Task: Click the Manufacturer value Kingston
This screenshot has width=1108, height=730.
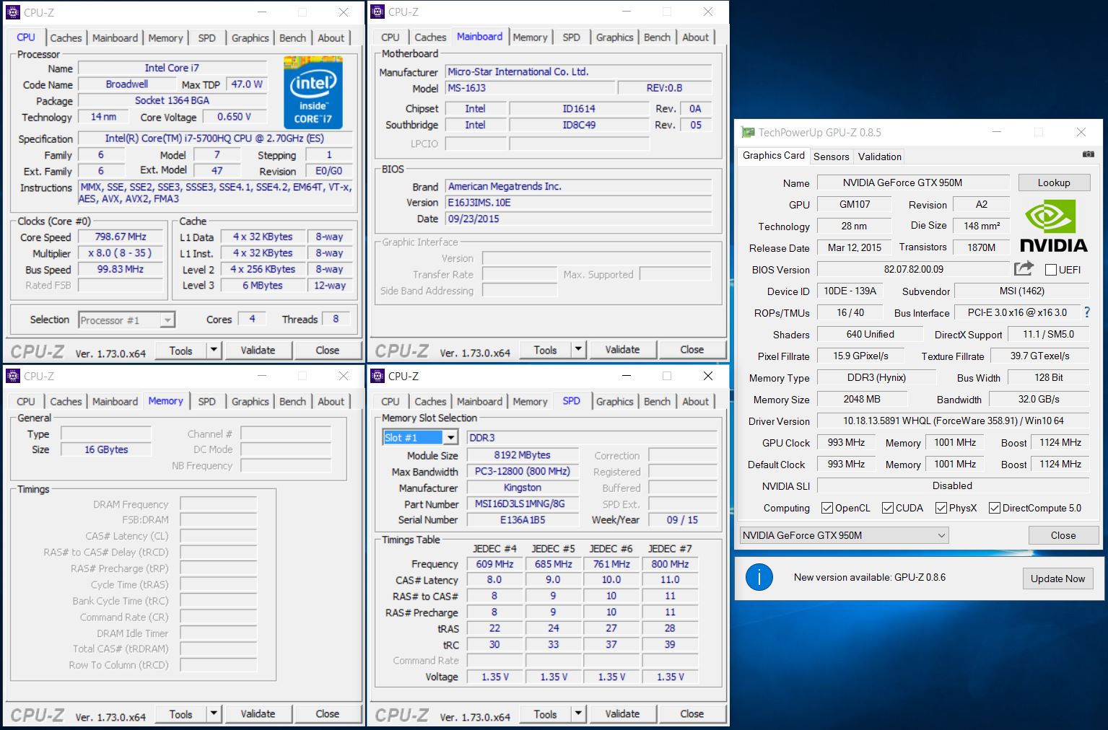Action: click(x=523, y=488)
